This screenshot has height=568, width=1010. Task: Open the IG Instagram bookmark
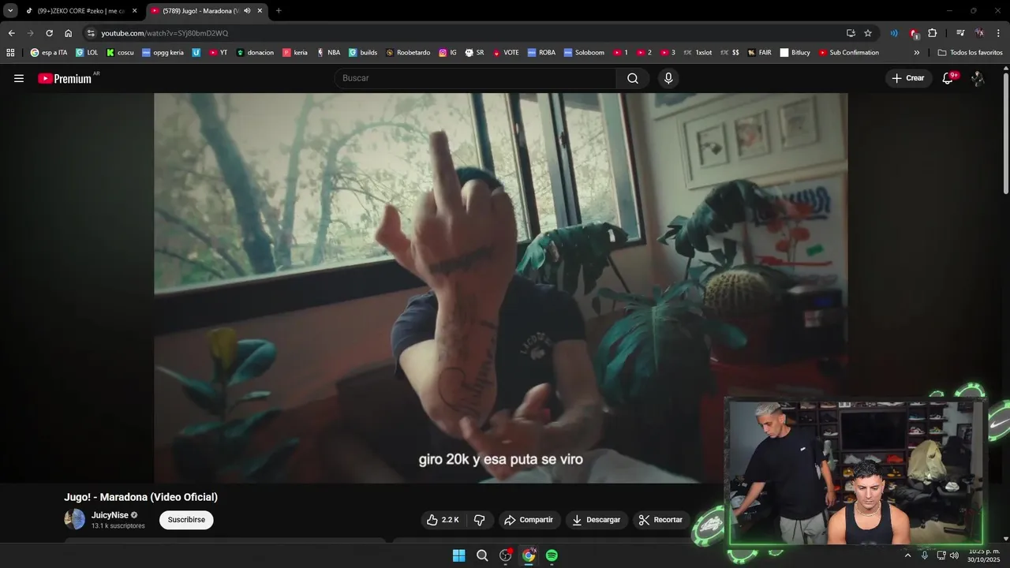447,53
